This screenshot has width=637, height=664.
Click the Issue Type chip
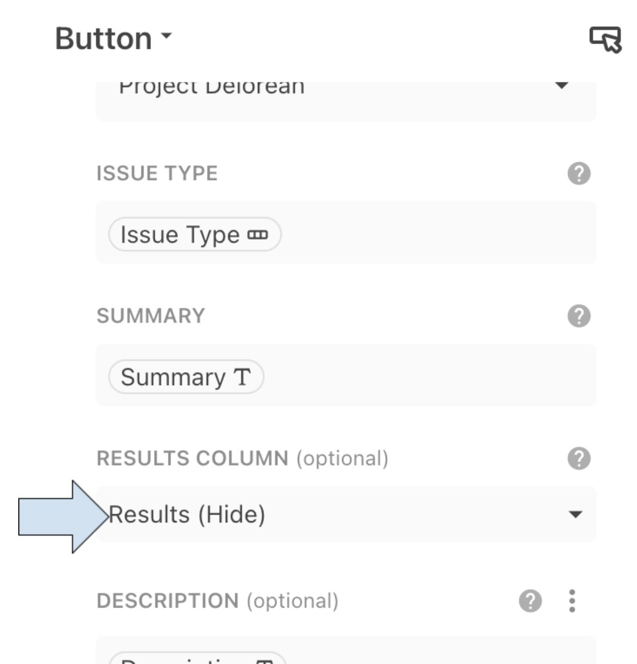[194, 234]
